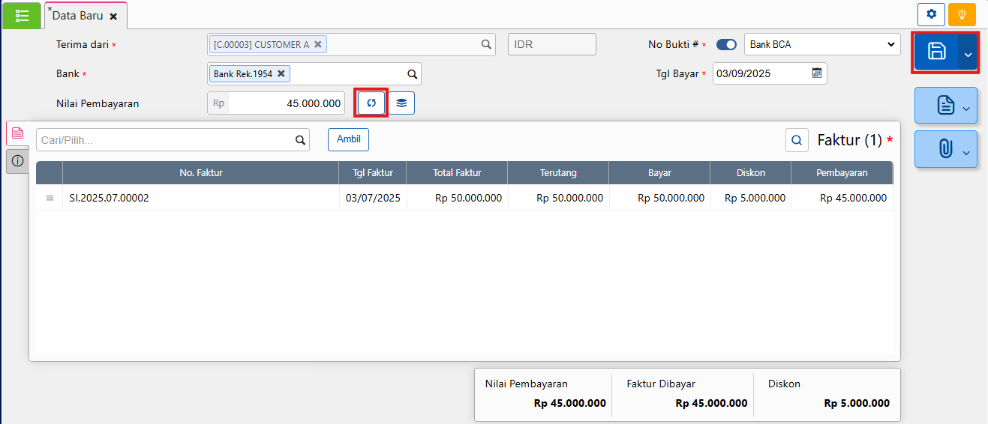Open the green list menu icon
988x424 pixels.
(x=22, y=15)
